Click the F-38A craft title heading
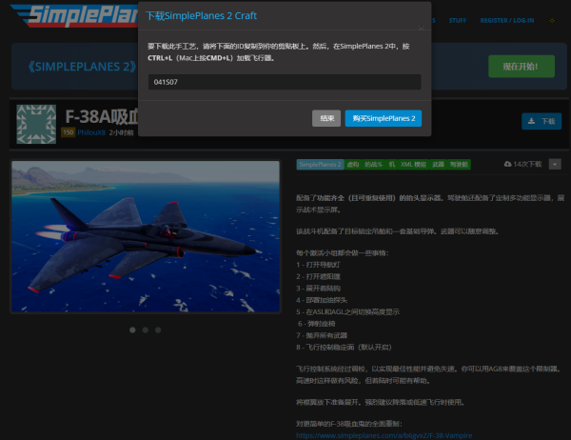This screenshot has height=440, width=571. click(x=102, y=116)
